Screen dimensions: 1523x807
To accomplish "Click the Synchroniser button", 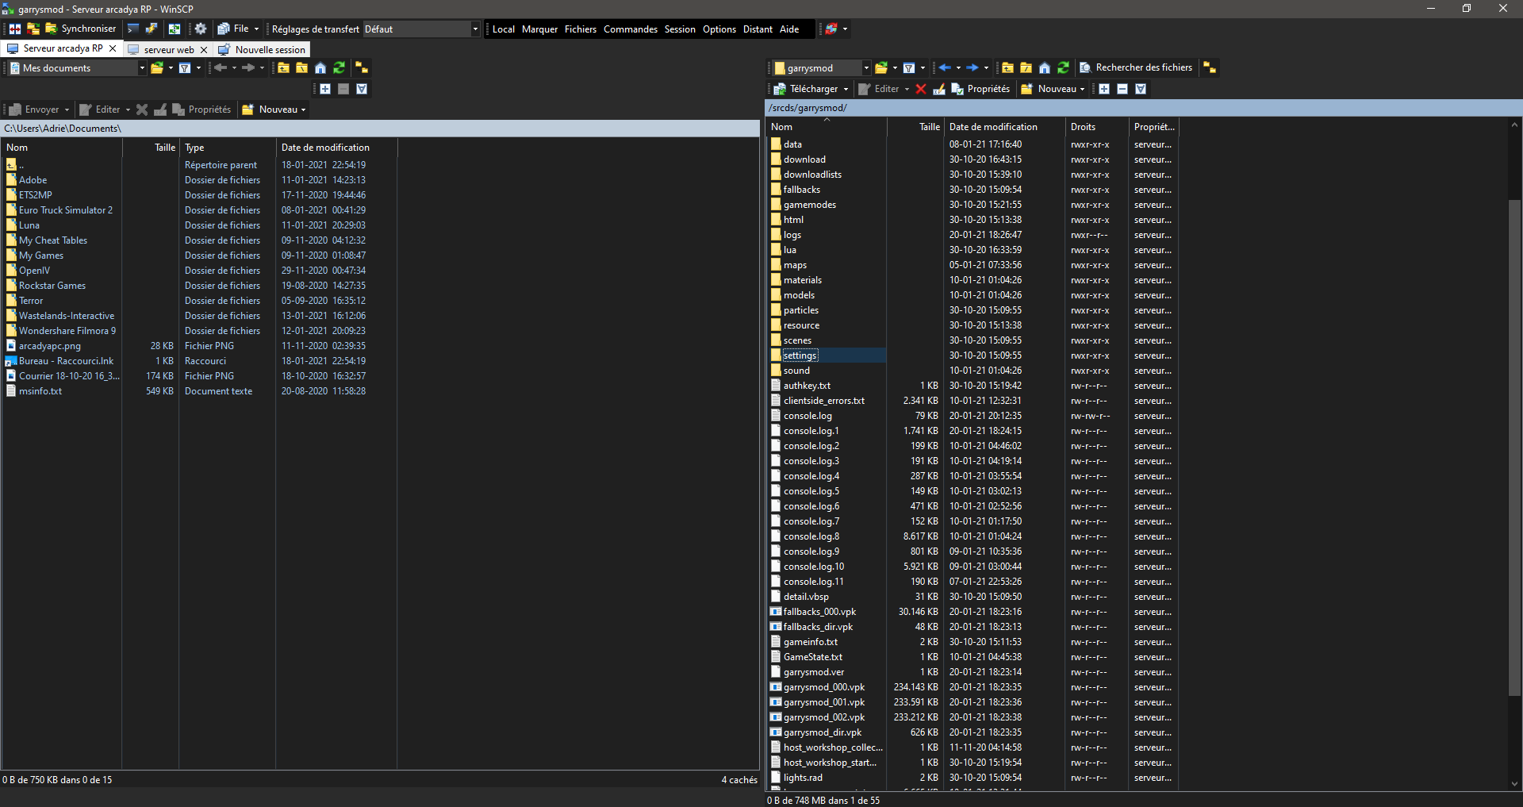I will pos(81,29).
